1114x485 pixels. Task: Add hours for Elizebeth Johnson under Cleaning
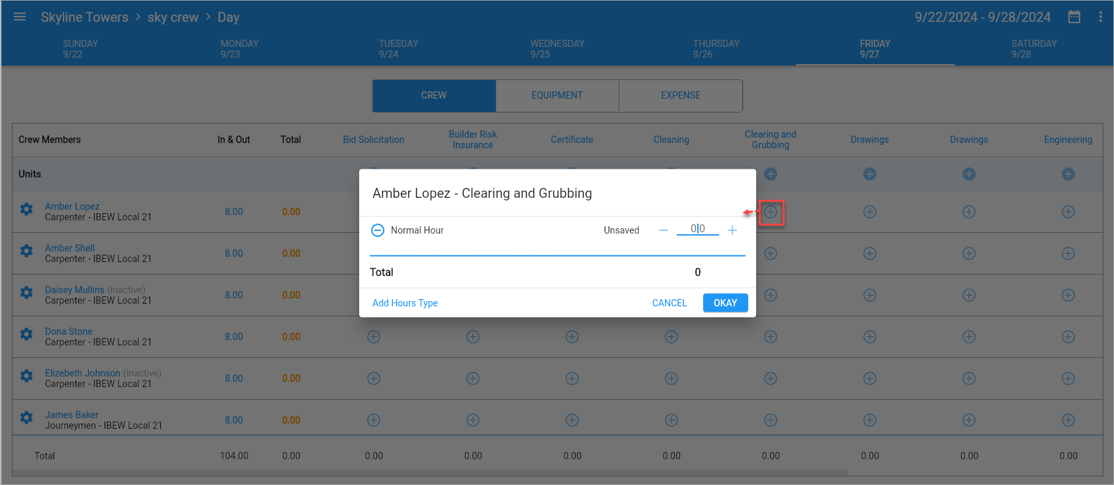(x=671, y=378)
